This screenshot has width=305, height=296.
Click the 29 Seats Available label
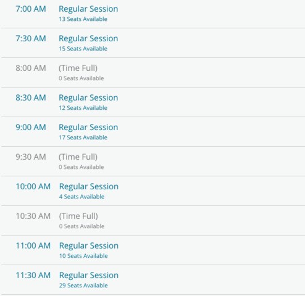click(83, 286)
